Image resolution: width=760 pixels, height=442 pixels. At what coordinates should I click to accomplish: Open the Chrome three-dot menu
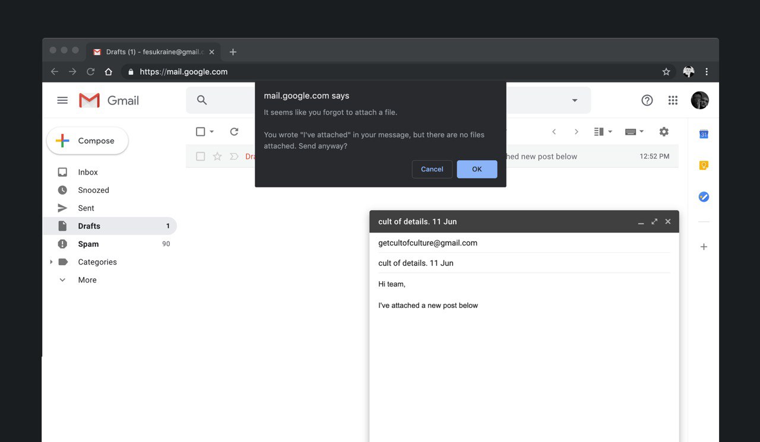click(x=707, y=72)
